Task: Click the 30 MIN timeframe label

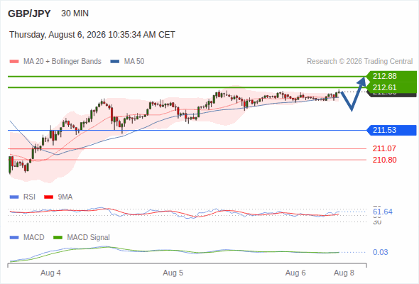Action: [75, 13]
